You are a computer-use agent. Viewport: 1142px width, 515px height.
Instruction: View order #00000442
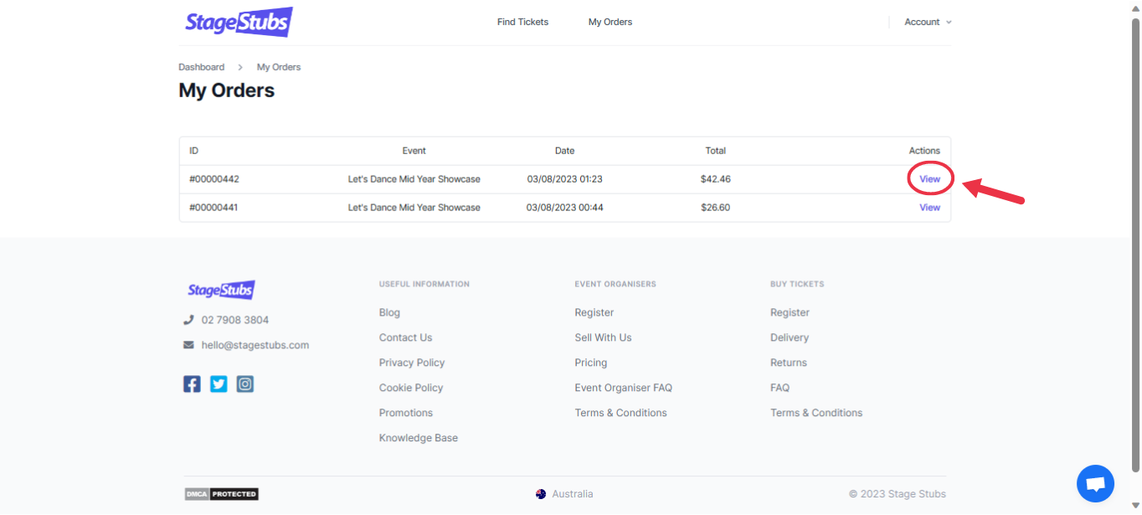pos(929,179)
